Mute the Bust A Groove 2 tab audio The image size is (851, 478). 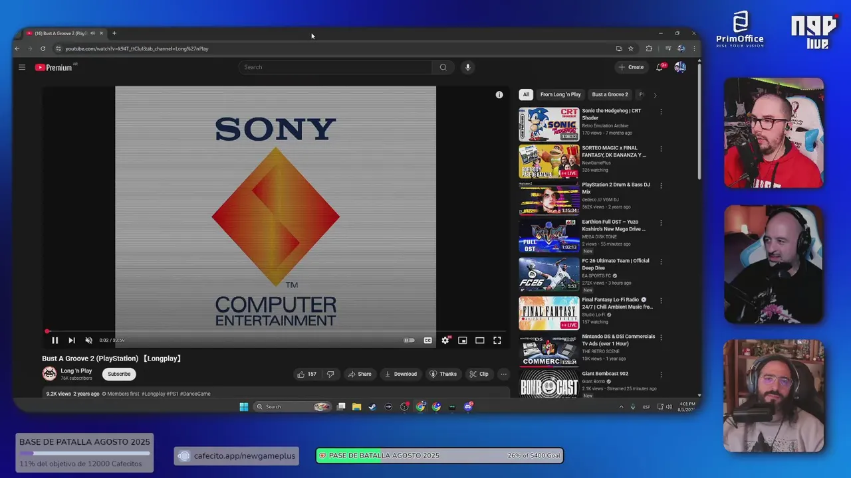(x=92, y=33)
